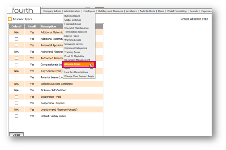Open the Employees dropdown menu
The width and height of the screenshot is (226, 150).
(89, 11)
